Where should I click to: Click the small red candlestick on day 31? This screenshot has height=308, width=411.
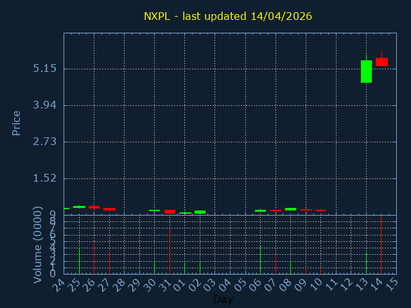(170, 212)
